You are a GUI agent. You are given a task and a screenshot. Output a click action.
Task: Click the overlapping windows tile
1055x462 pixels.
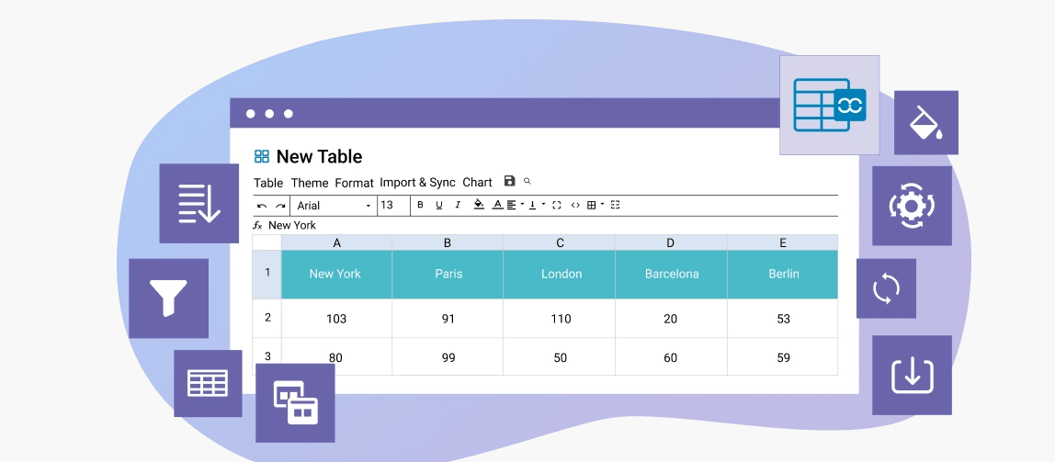pyautogui.click(x=295, y=403)
